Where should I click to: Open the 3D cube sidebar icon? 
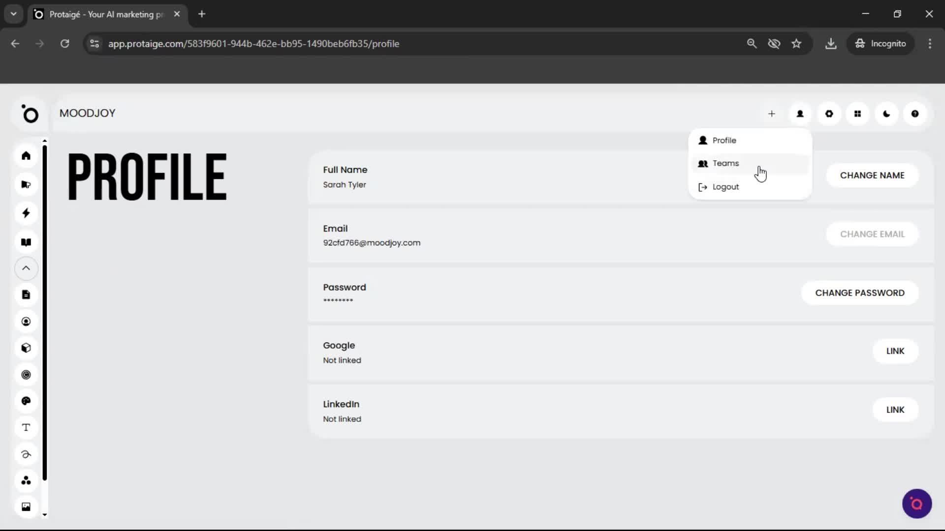pos(26,348)
